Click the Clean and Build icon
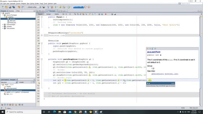Viewport: 203px width, 114px height. click(52, 7)
